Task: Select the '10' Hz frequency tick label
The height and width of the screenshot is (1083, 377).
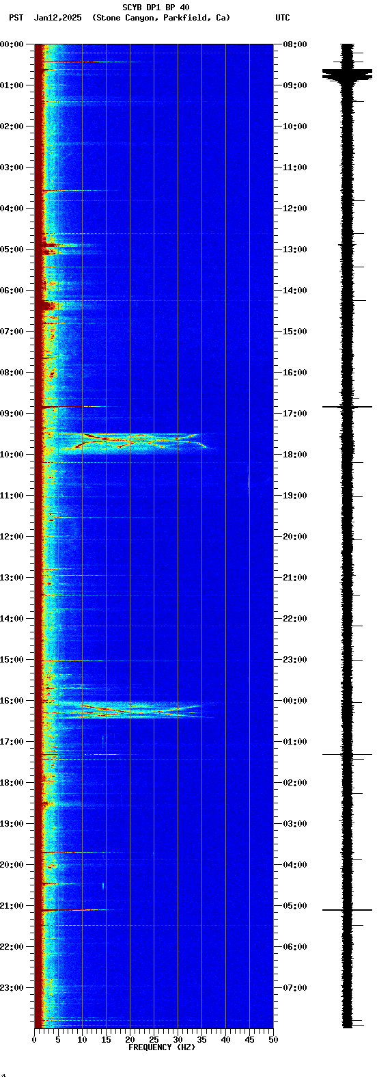Action: pyautogui.click(x=82, y=1040)
